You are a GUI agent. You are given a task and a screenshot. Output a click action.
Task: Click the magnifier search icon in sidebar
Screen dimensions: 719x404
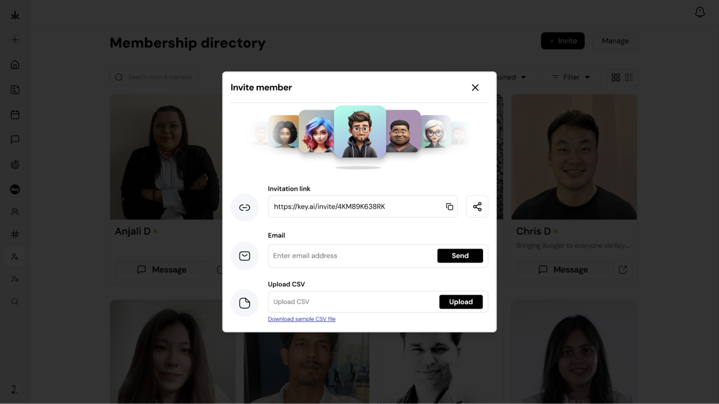pyautogui.click(x=15, y=301)
